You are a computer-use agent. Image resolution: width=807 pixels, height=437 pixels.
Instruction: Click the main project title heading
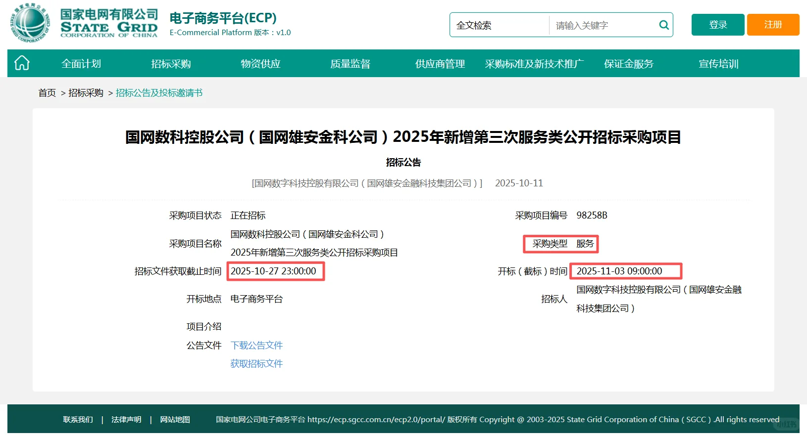(403, 137)
